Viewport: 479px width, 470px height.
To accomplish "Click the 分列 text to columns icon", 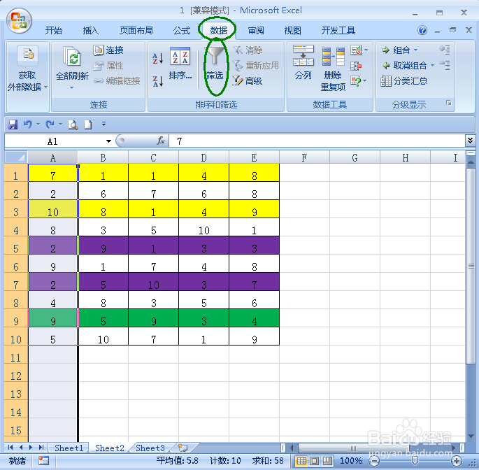I will (303, 56).
